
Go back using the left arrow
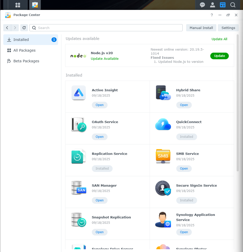coord(7,28)
